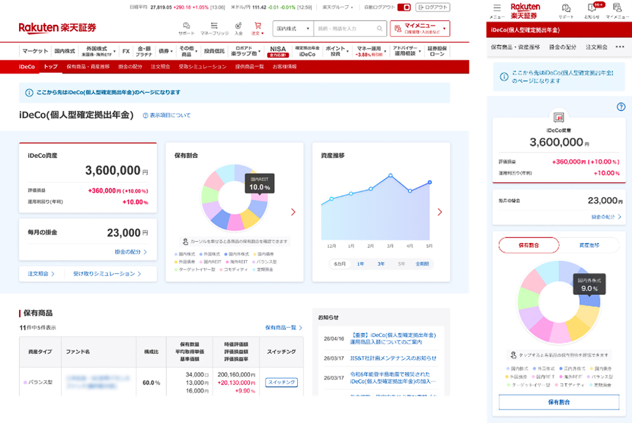This screenshot has height=423, width=632.
Task: Expand the ポイント投資 navigation dropdown
Action: [x=337, y=51]
